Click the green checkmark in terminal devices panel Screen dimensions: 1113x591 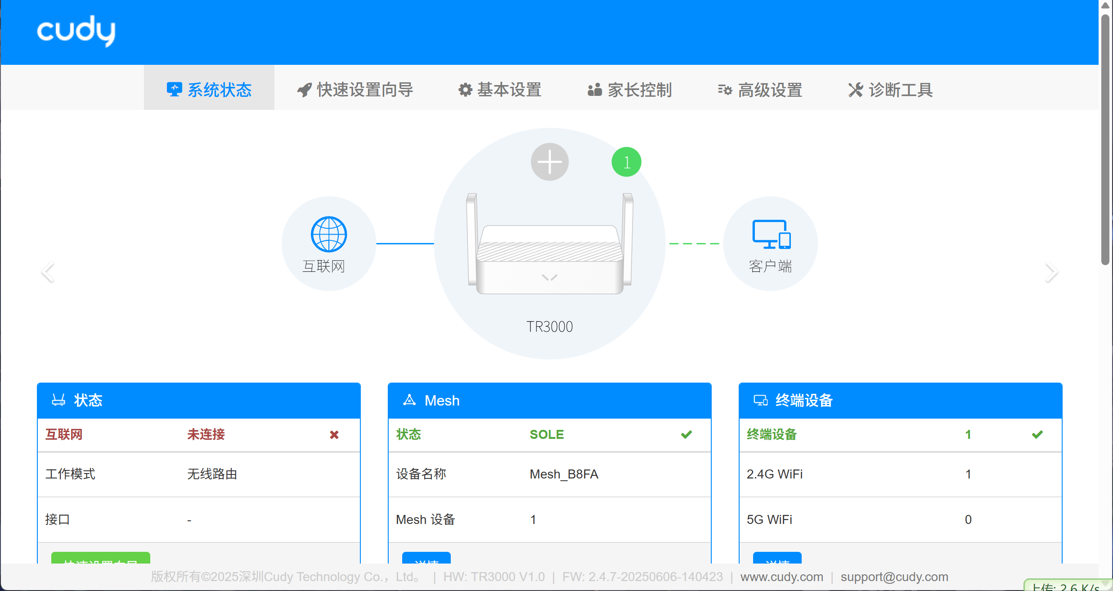1037,435
